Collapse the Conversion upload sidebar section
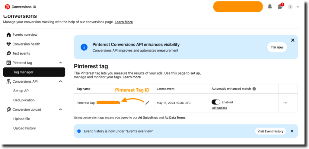309x149 pixels. pyautogui.click(x=60, y=109)
